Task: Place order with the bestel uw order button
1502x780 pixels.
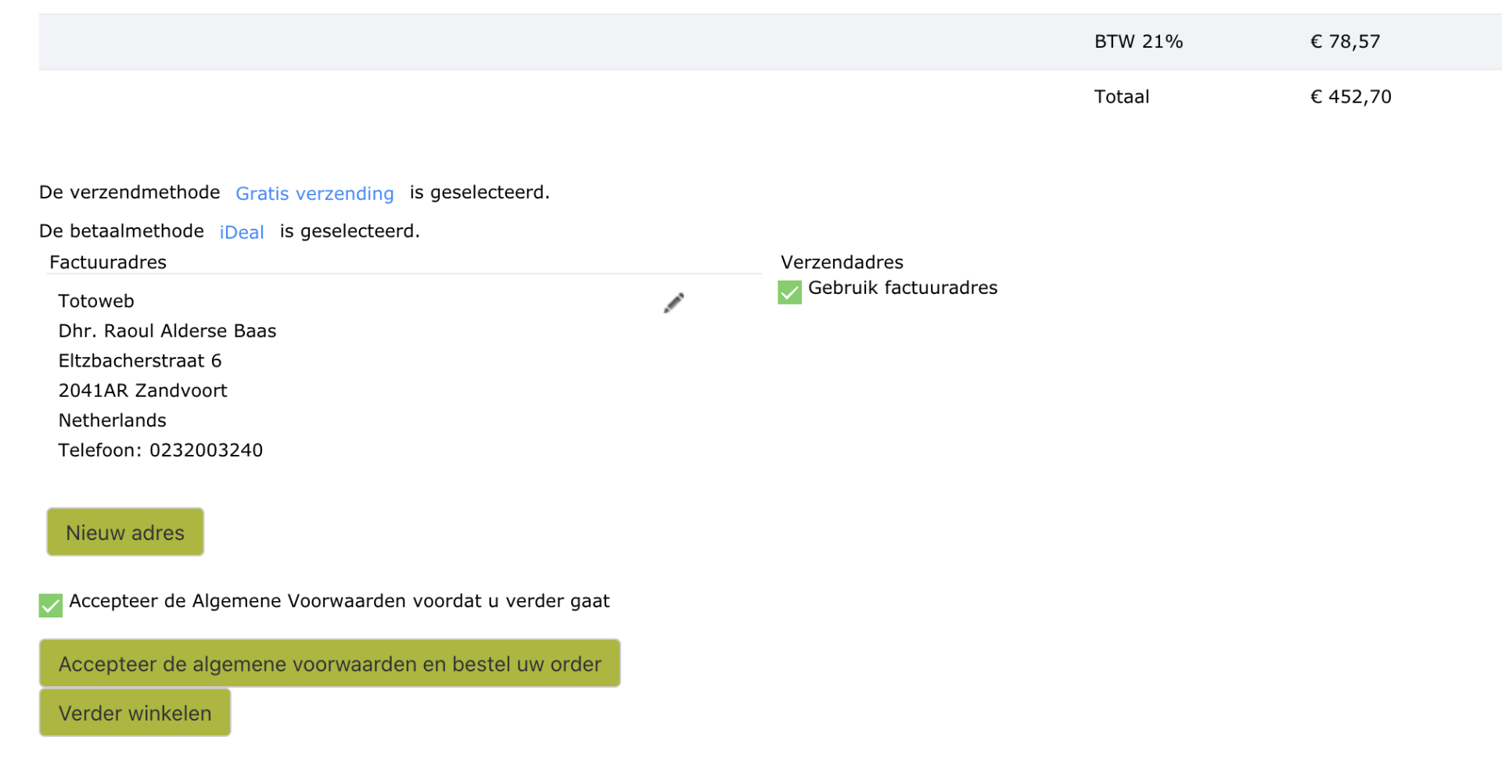Action: [x=329, y=664]
